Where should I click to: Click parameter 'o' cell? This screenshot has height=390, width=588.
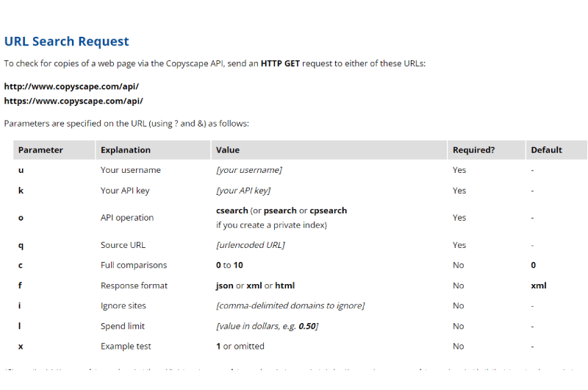21,218
